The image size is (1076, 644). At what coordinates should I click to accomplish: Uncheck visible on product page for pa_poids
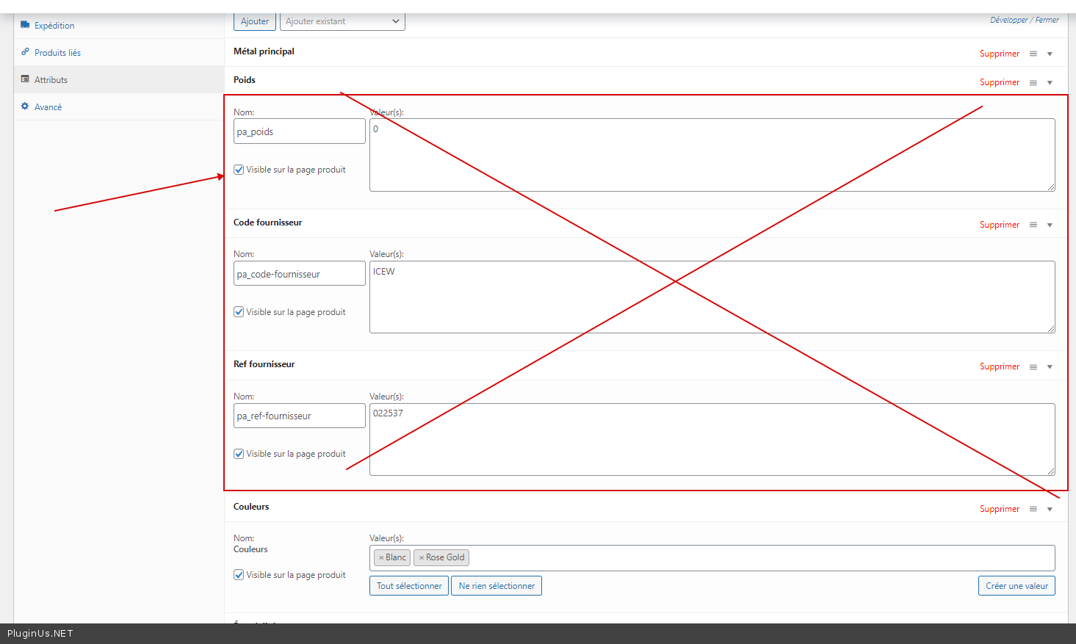[239, 170]
